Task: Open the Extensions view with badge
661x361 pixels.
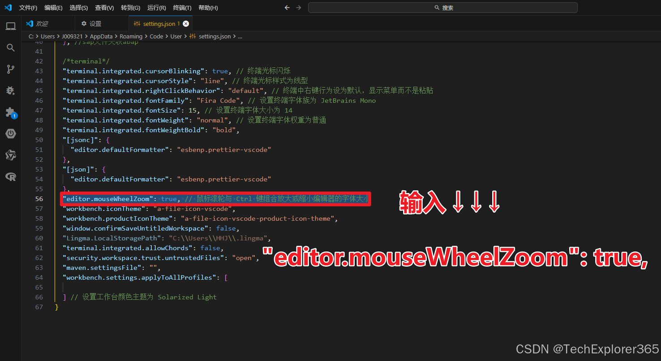Action: pyautogui.click(x=11, y=112)
